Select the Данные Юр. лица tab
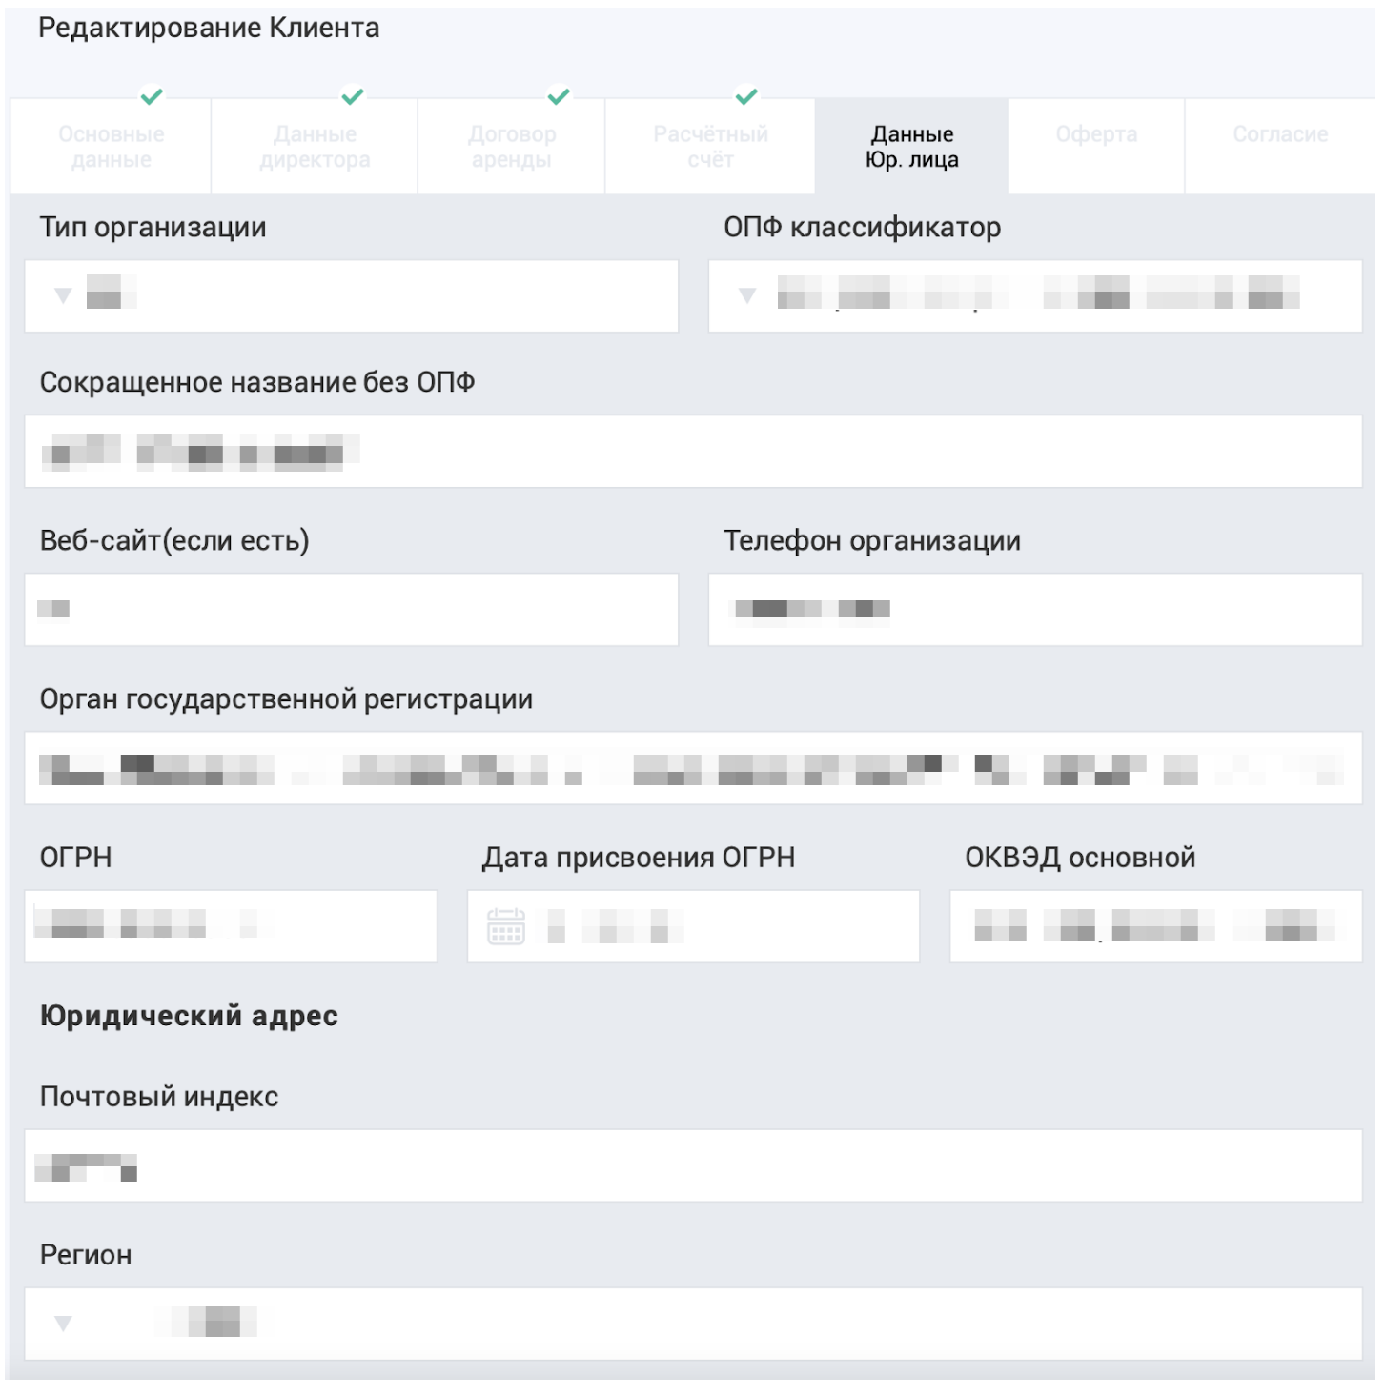 tap(911, 147)
